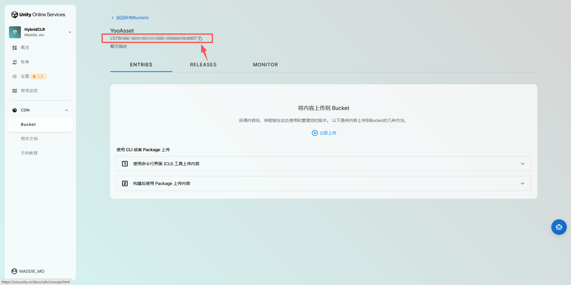571x285 pixels.
Task: Go back via 返回所有Buckets link
Action: click(x=132, y=18)
